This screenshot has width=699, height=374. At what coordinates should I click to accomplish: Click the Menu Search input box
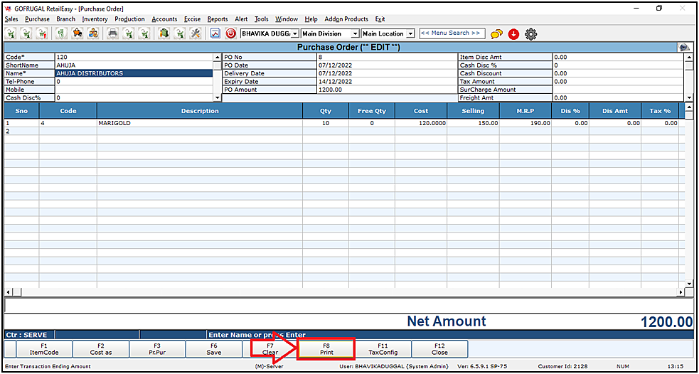452,33
